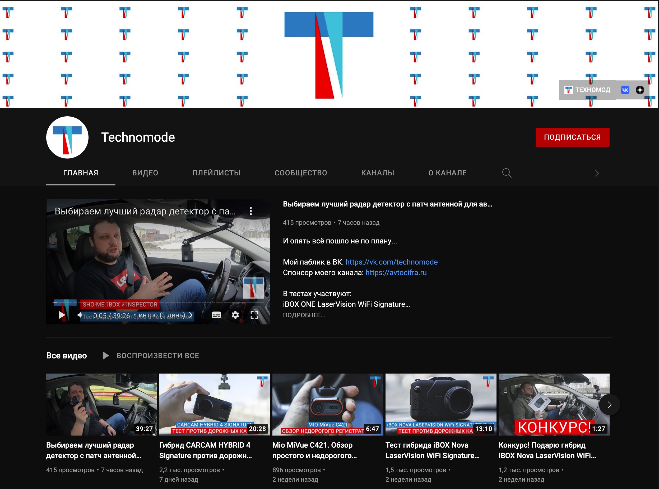Show the next videos with the carousel arrow

[x=609, y=405]
